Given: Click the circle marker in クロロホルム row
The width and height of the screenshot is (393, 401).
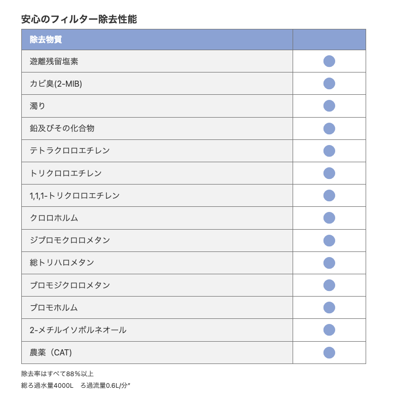Looking at the screenshot, I should [329, 218].
